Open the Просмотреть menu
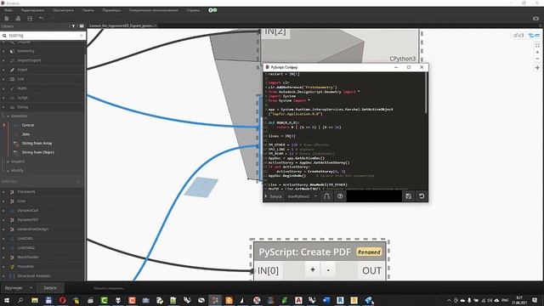The width and height of the screenshot is (544, 306). click(x=63, y=10)
